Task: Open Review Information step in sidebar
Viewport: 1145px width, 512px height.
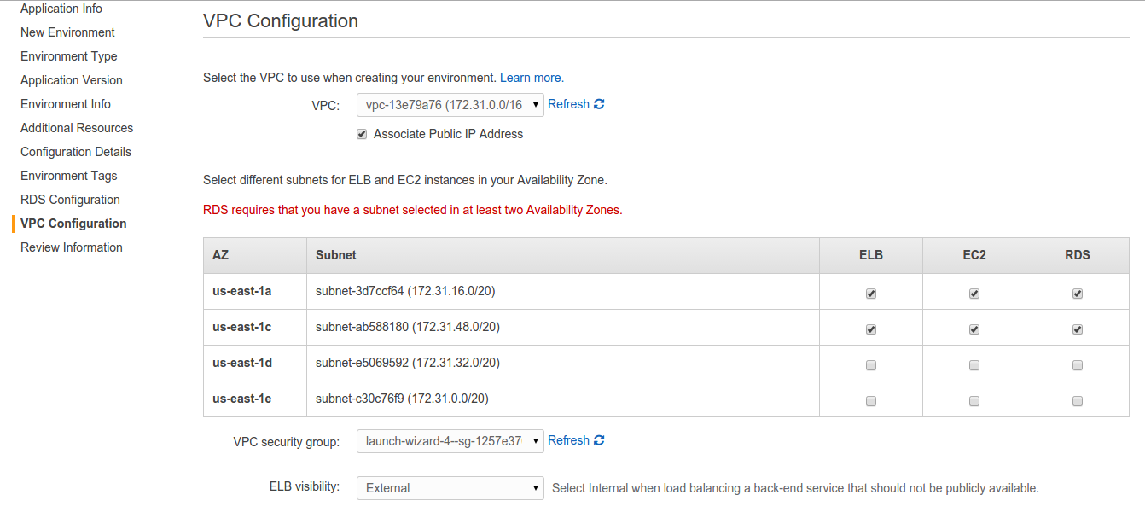Action: [x=72, y=247]
